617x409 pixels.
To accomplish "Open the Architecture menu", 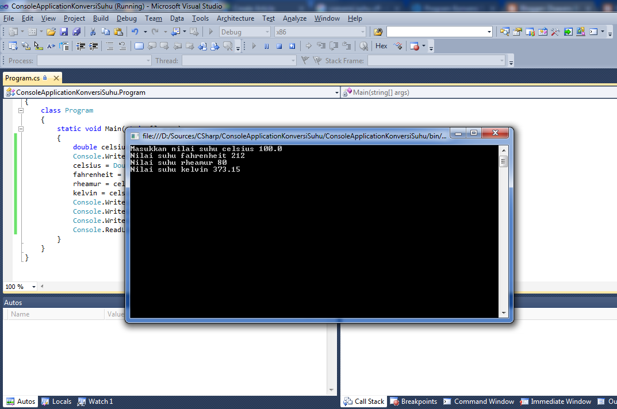I will [235, 18].
